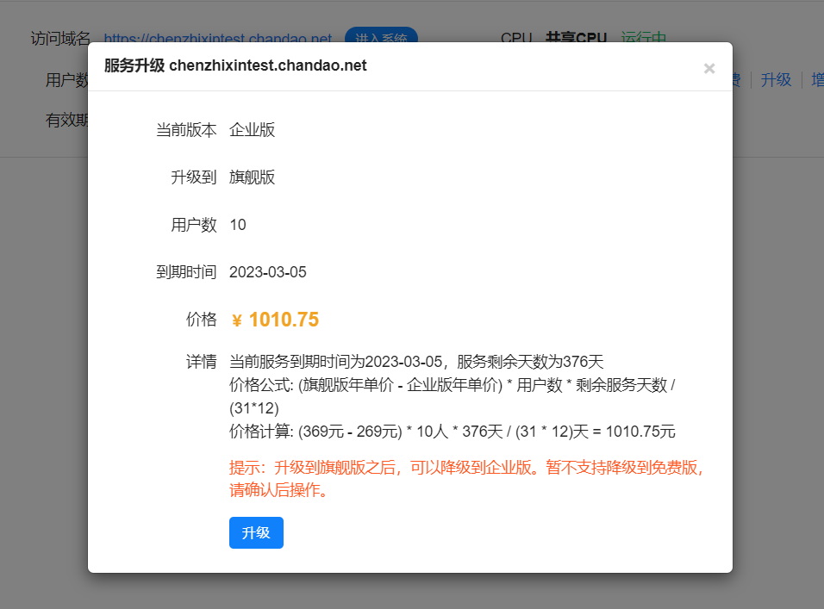The image size is (824, 609).
Task: Click the blue 升级 button in the dialog
Action: [256, 532]
